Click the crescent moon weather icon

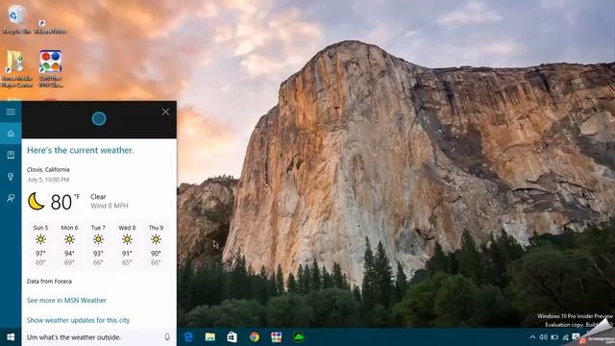(37, 201)
